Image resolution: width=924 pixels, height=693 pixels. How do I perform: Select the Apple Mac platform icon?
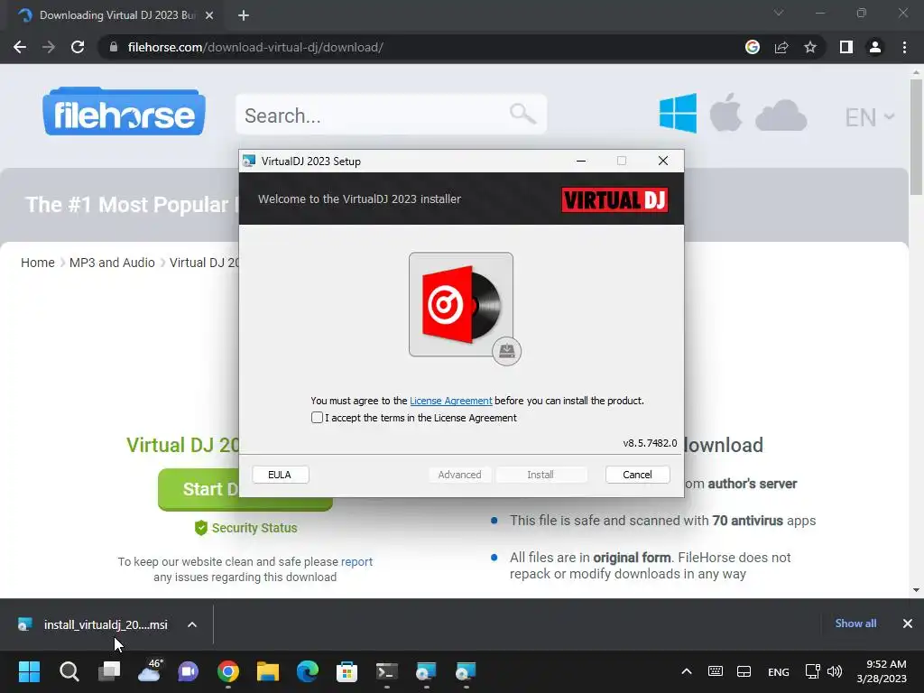click(x=725, y=112)
